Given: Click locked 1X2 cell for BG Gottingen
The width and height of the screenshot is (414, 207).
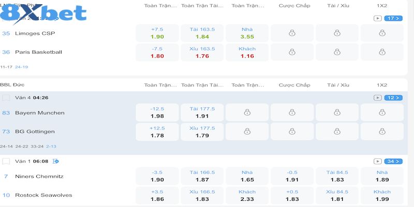Looking at the screenshot, I should pyautogui.click(x=382, y=132).
